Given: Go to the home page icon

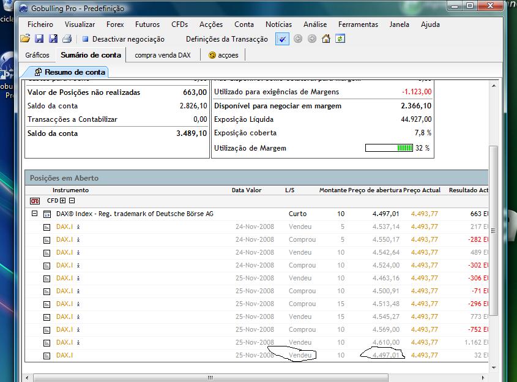Looking at the screenshot, I should (x=325, y=39).
